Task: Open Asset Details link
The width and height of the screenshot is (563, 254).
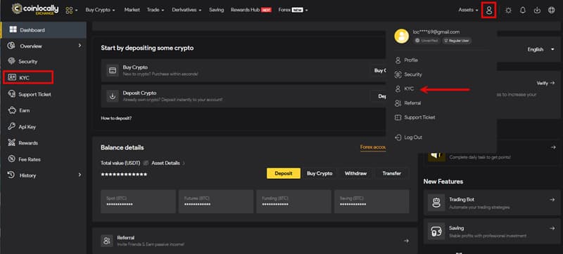Action: click(168, 163)
